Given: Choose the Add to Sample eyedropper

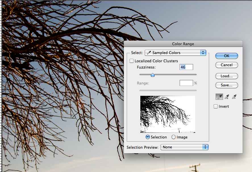Looking at the screenshot, I should 226,97.
